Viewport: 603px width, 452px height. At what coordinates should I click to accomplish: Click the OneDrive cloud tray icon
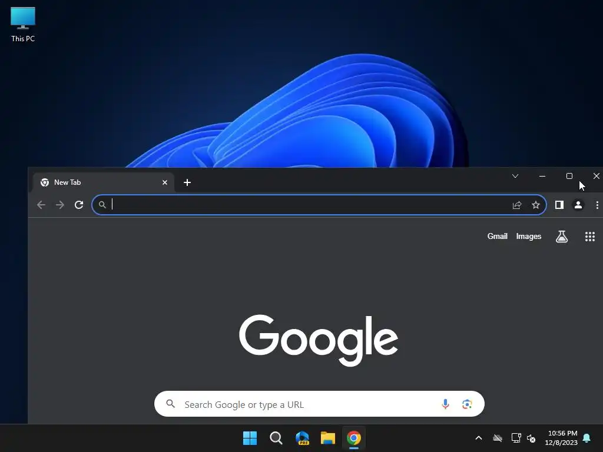(x=498, y=438)
